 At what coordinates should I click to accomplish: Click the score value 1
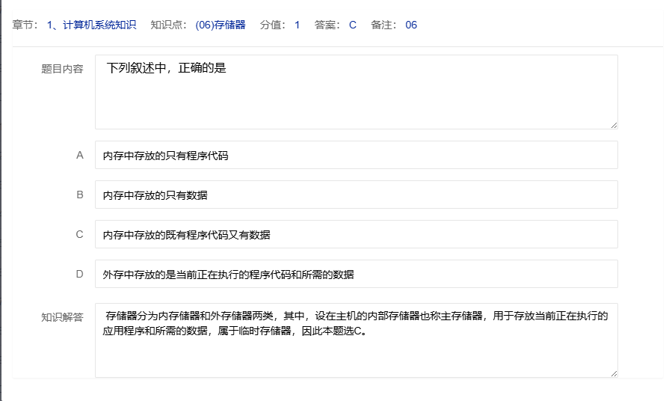[297, 25]
